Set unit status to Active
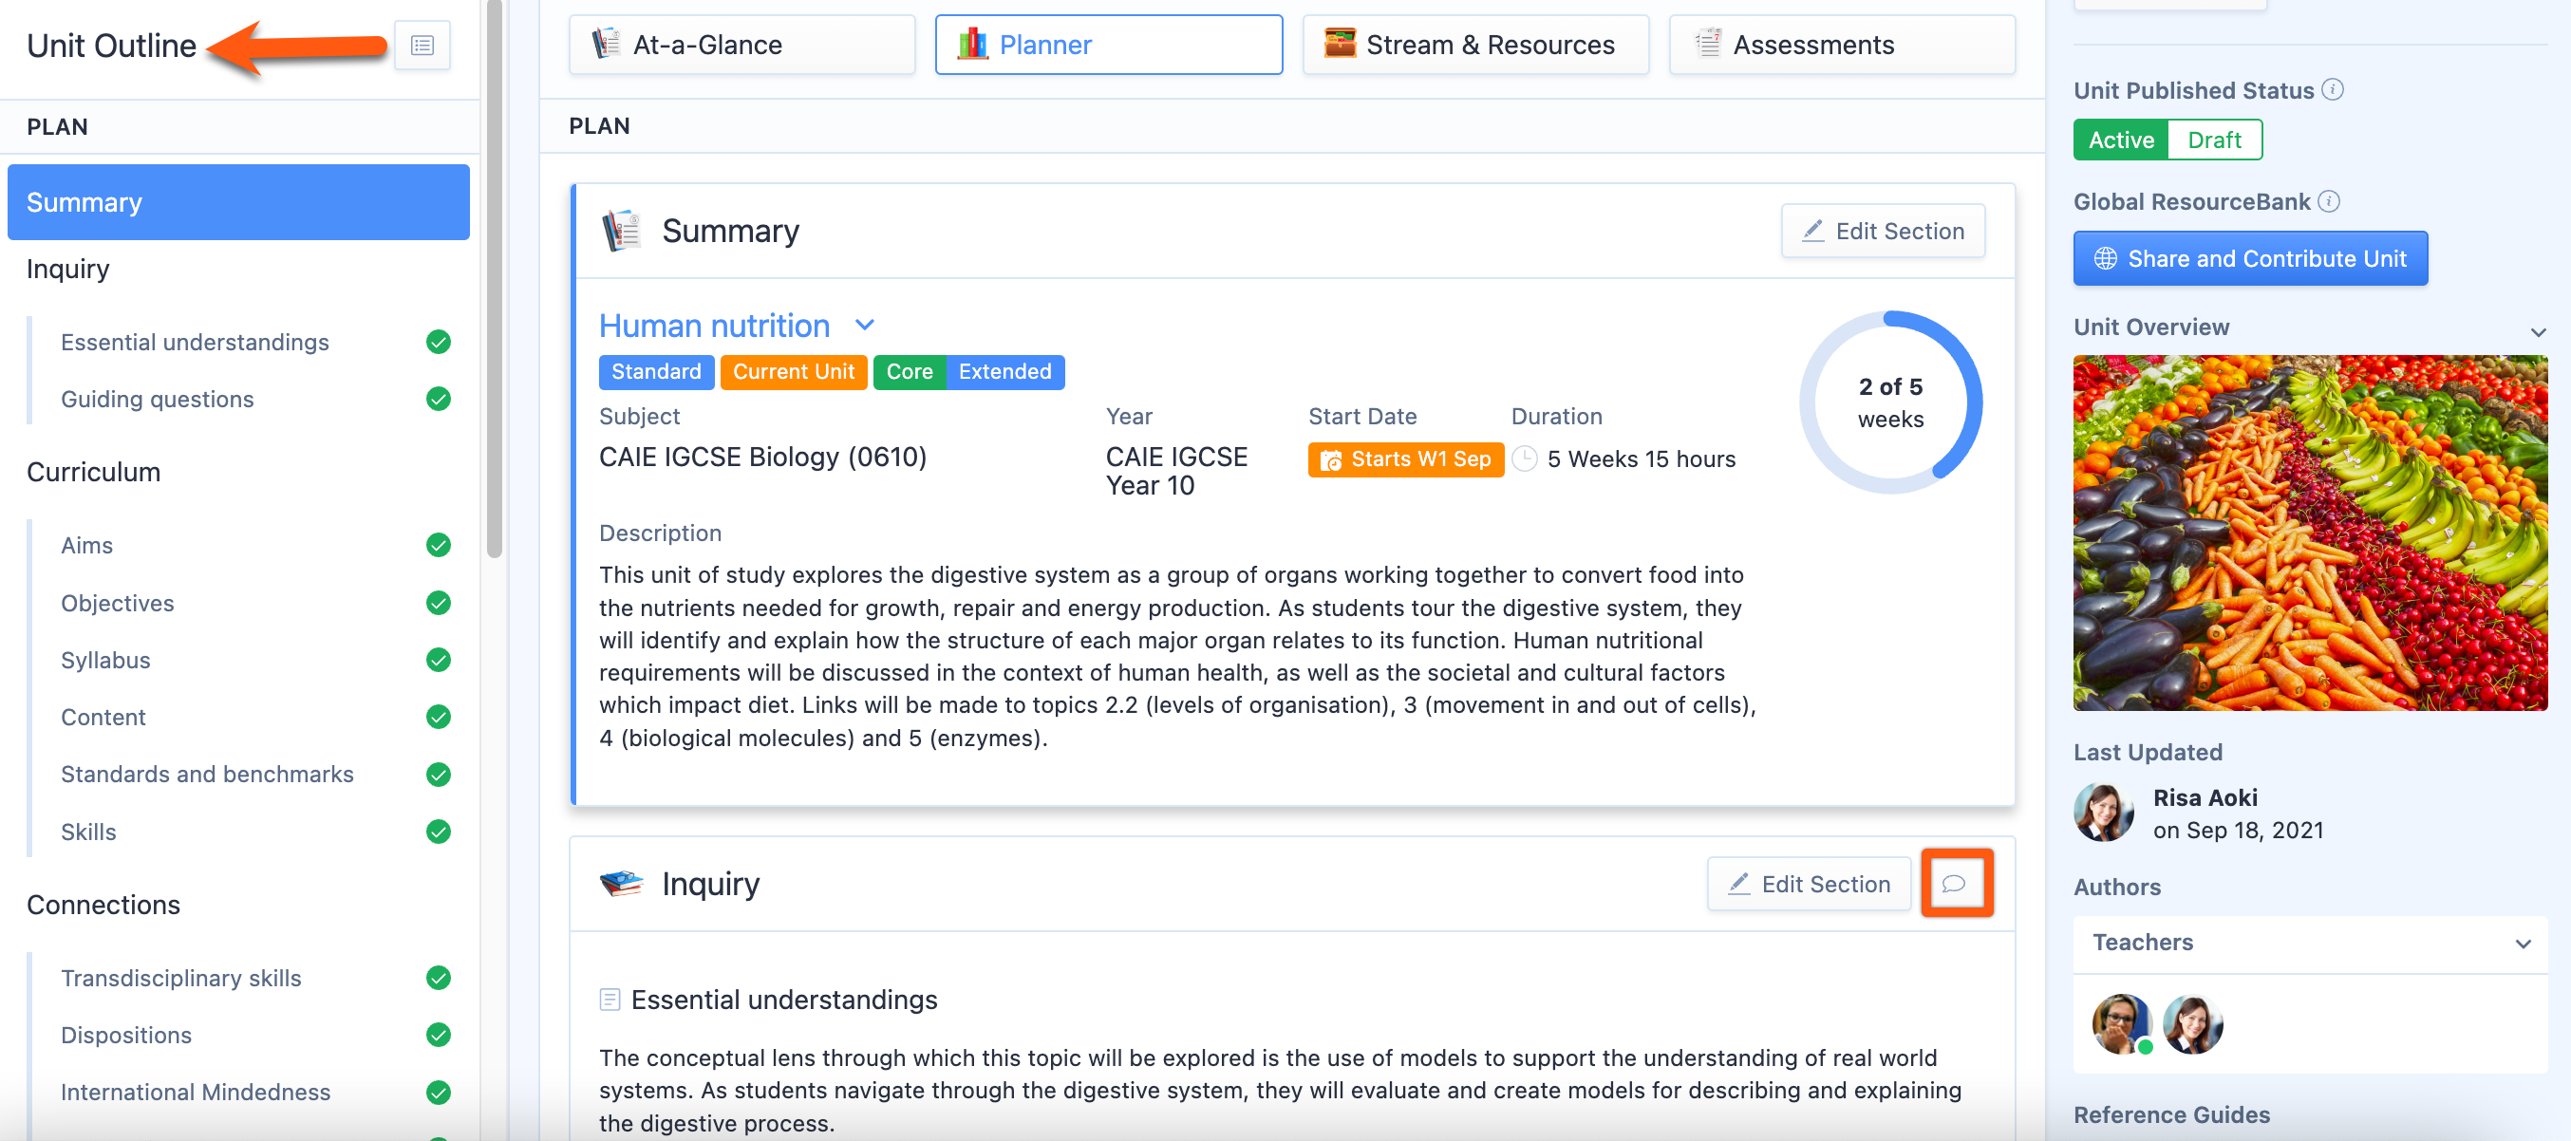2571x1141 pixels. tap(2121, 140)
